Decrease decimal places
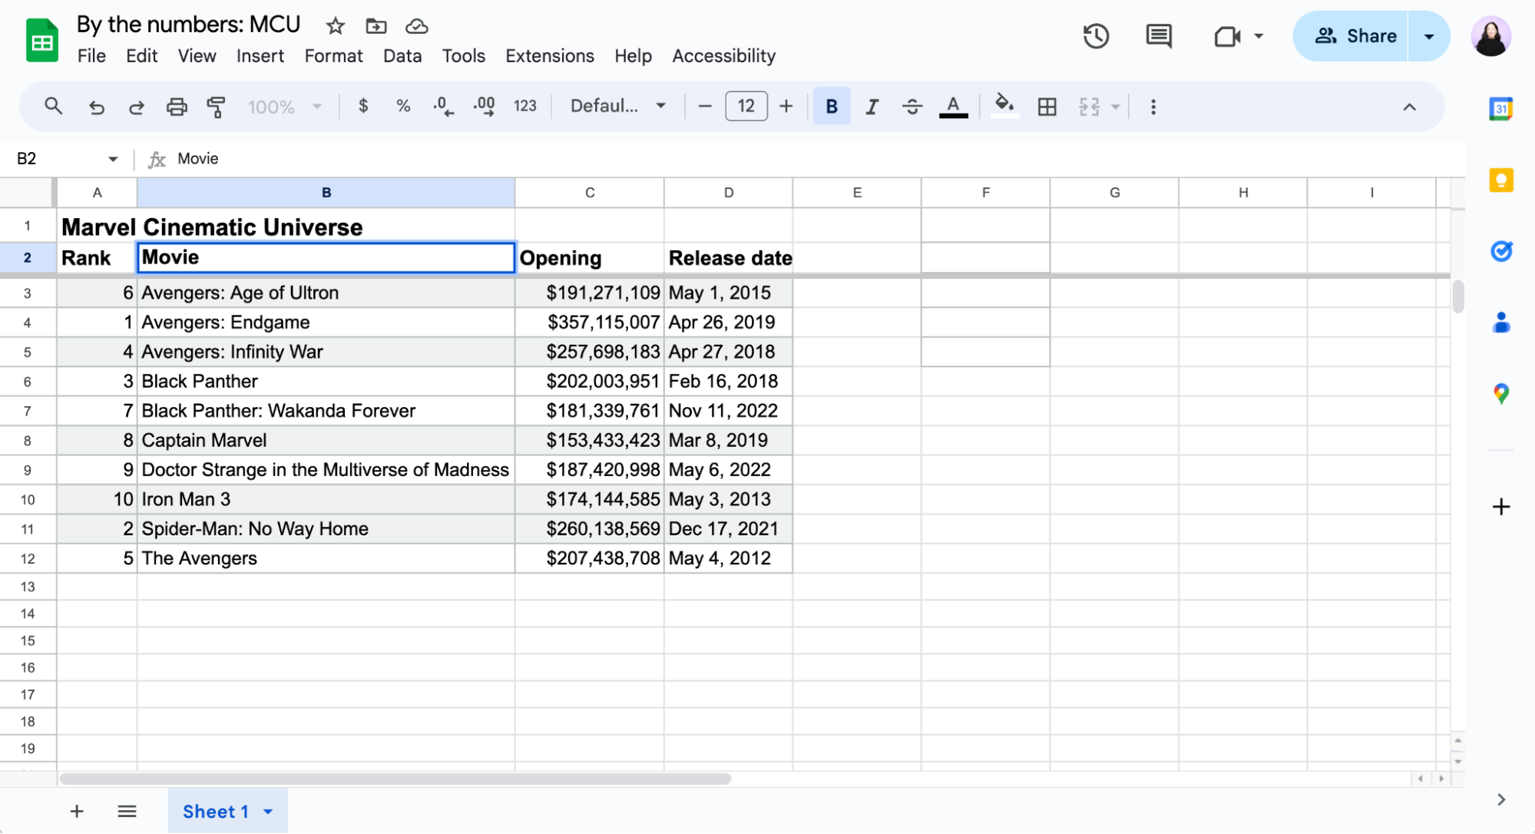This screenshot has height=834, width=1535. click(x=443, y=106)
